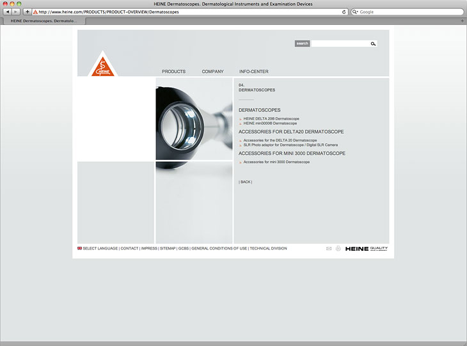The height and width of the screenshot is (346, 467).
Task: Open GENERAL CONDITIONS OF USE link
Action: tap(219, 248)
